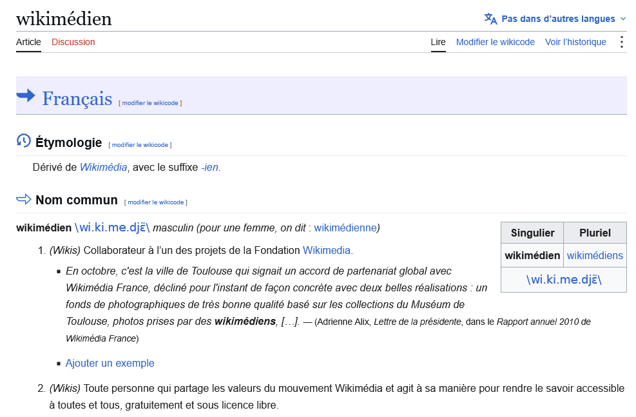Click the language translation icon
The height and width of the screenshot is (417, 636).
[x=490, y=19]
